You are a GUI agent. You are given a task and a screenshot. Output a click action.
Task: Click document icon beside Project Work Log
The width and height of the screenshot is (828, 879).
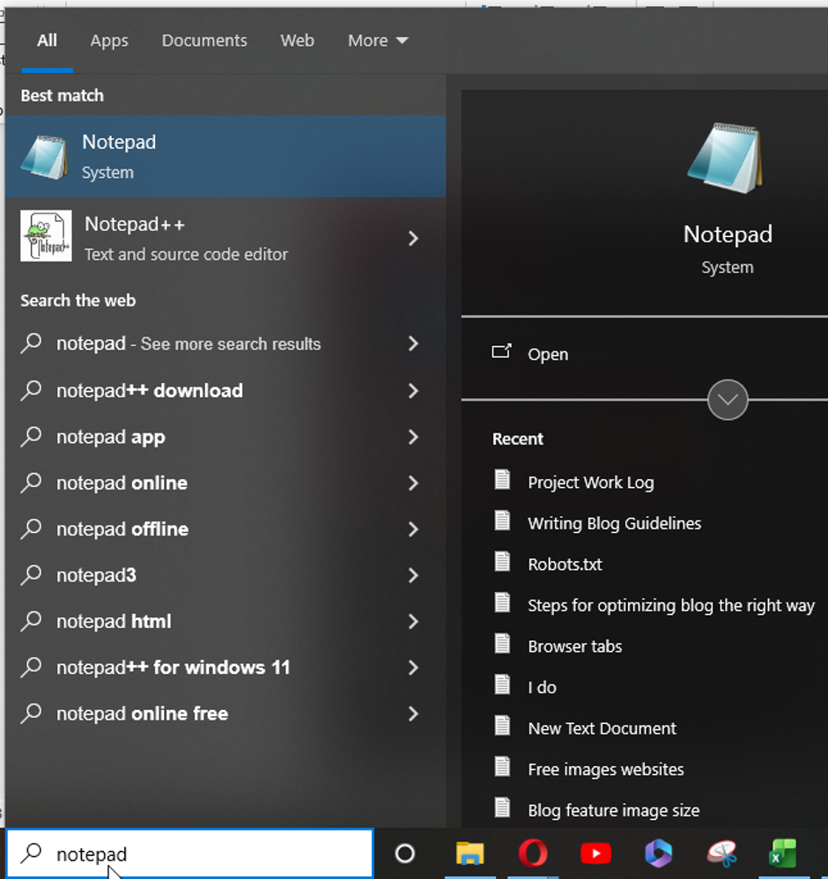pos(502,479)
